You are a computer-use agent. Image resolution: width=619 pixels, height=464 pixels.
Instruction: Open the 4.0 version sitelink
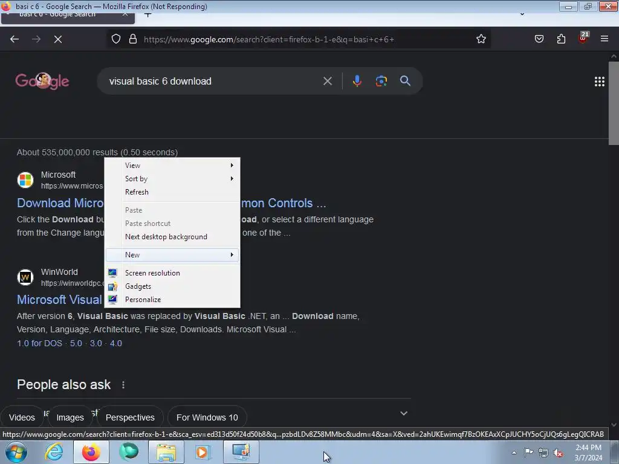[x=115, y=343]
